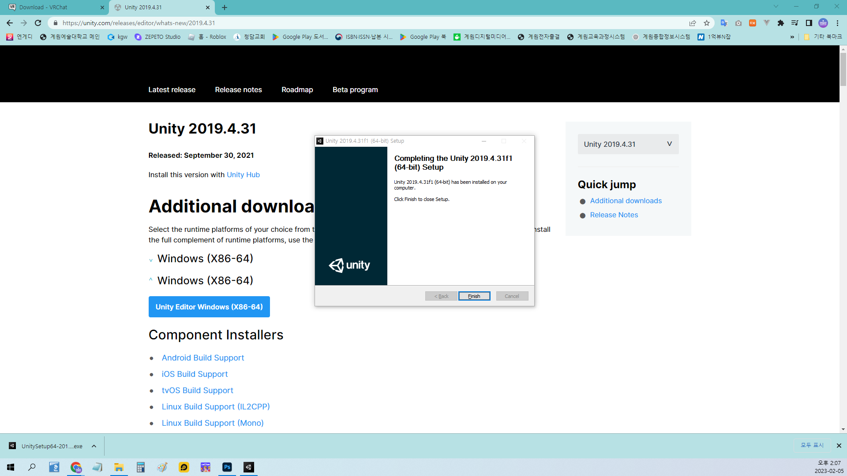This screenshot has width=847, height=476.
Task: Click Finish in Unity Setup dialog
Action: (x=474, y=296)
